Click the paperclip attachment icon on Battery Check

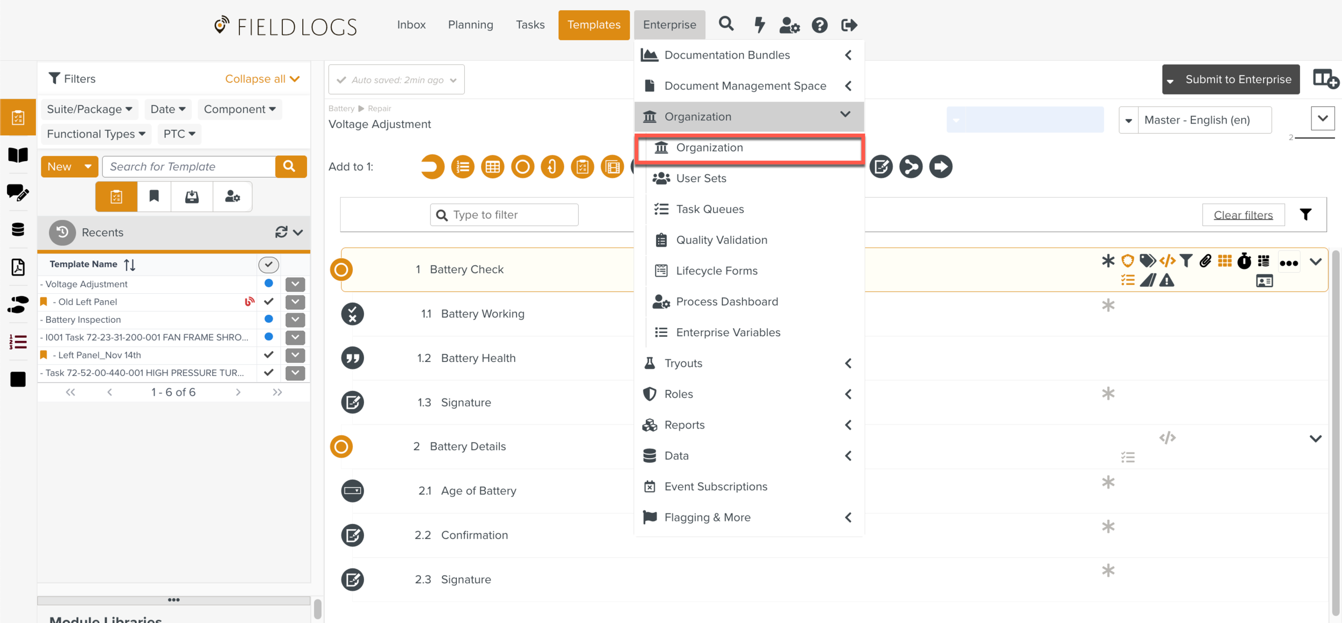click(x=1205, y=261)
